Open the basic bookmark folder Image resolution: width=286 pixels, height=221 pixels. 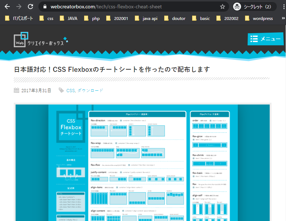[201, 18]
